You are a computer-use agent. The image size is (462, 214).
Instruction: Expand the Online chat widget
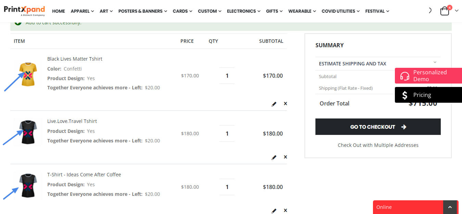point(450,207)
